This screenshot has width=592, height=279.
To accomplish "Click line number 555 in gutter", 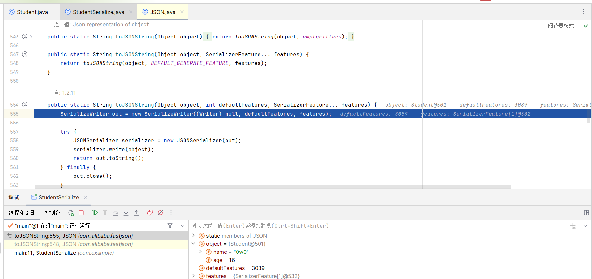I will [x=14, y=114].
